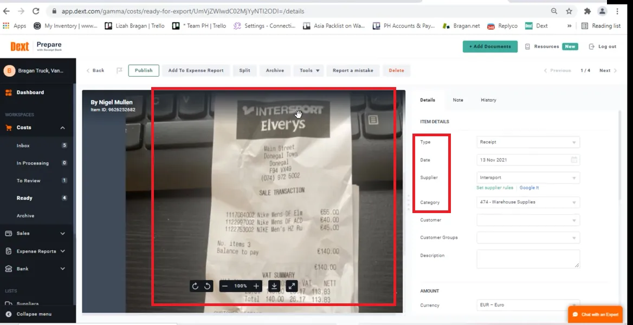Click the Date input field
This screenshot has height=325, width=633.
click(528, 160)
